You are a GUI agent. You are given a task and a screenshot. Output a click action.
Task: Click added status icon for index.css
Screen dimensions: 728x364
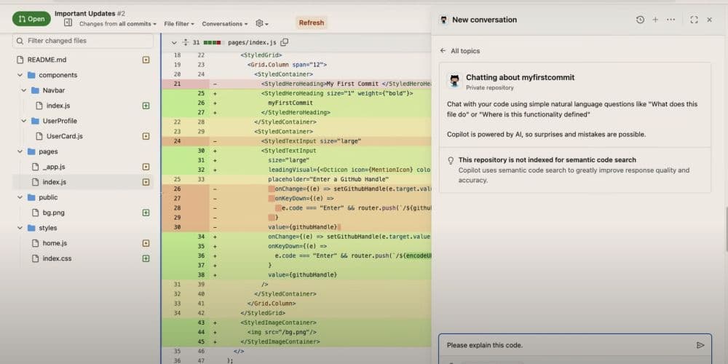tap(146, 258)
